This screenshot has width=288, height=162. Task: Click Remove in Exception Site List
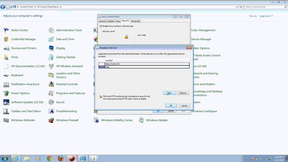183,93
